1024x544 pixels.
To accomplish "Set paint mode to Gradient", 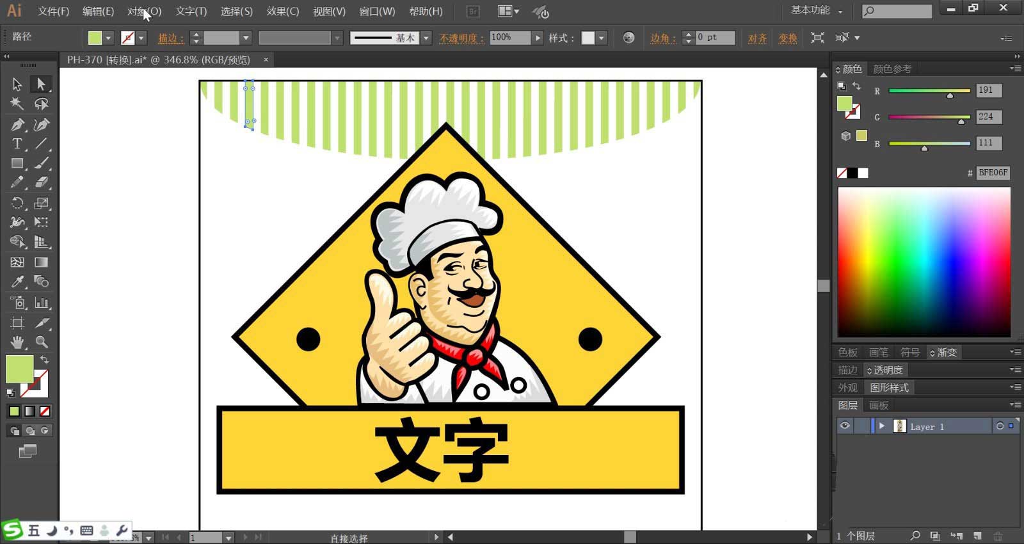I will click(x=29, y=412).
